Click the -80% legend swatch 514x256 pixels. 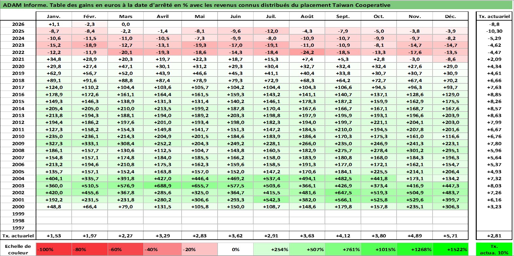[x=90, y=249]
